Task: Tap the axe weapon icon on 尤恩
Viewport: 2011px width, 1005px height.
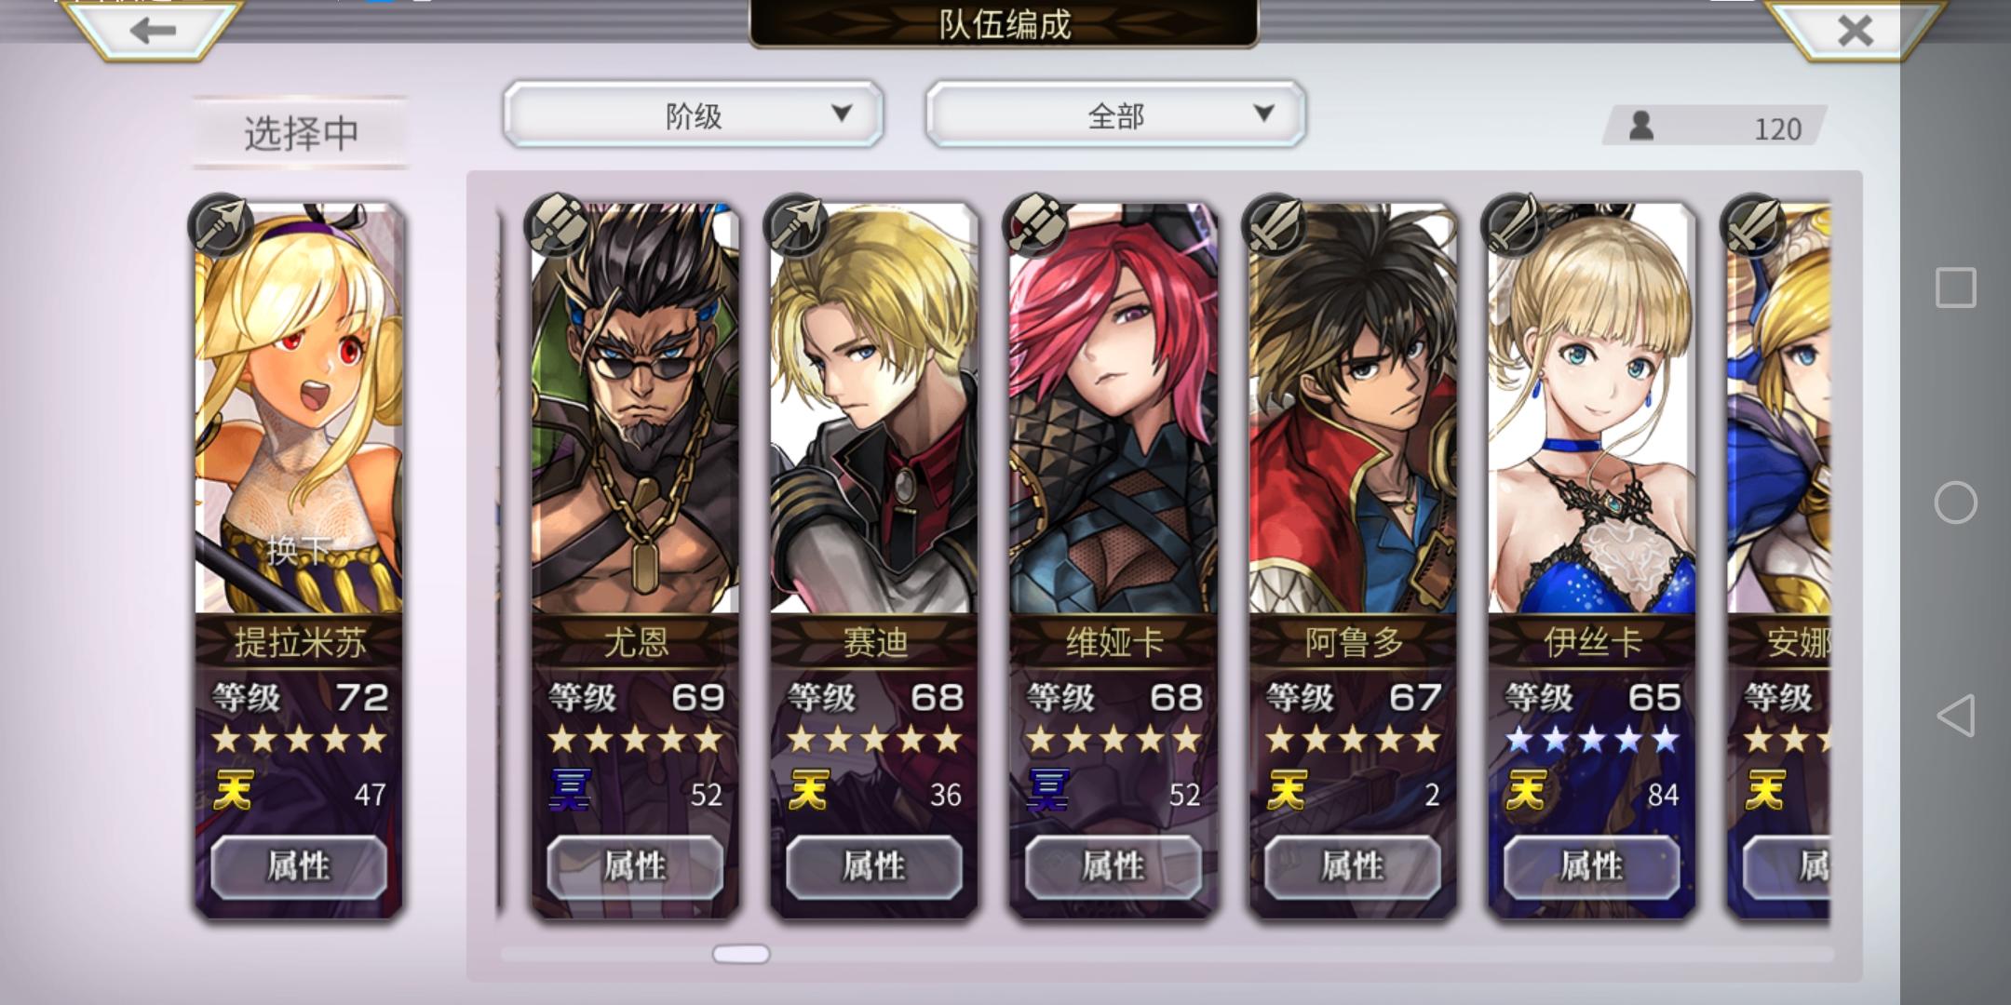Action: [557, 224]
